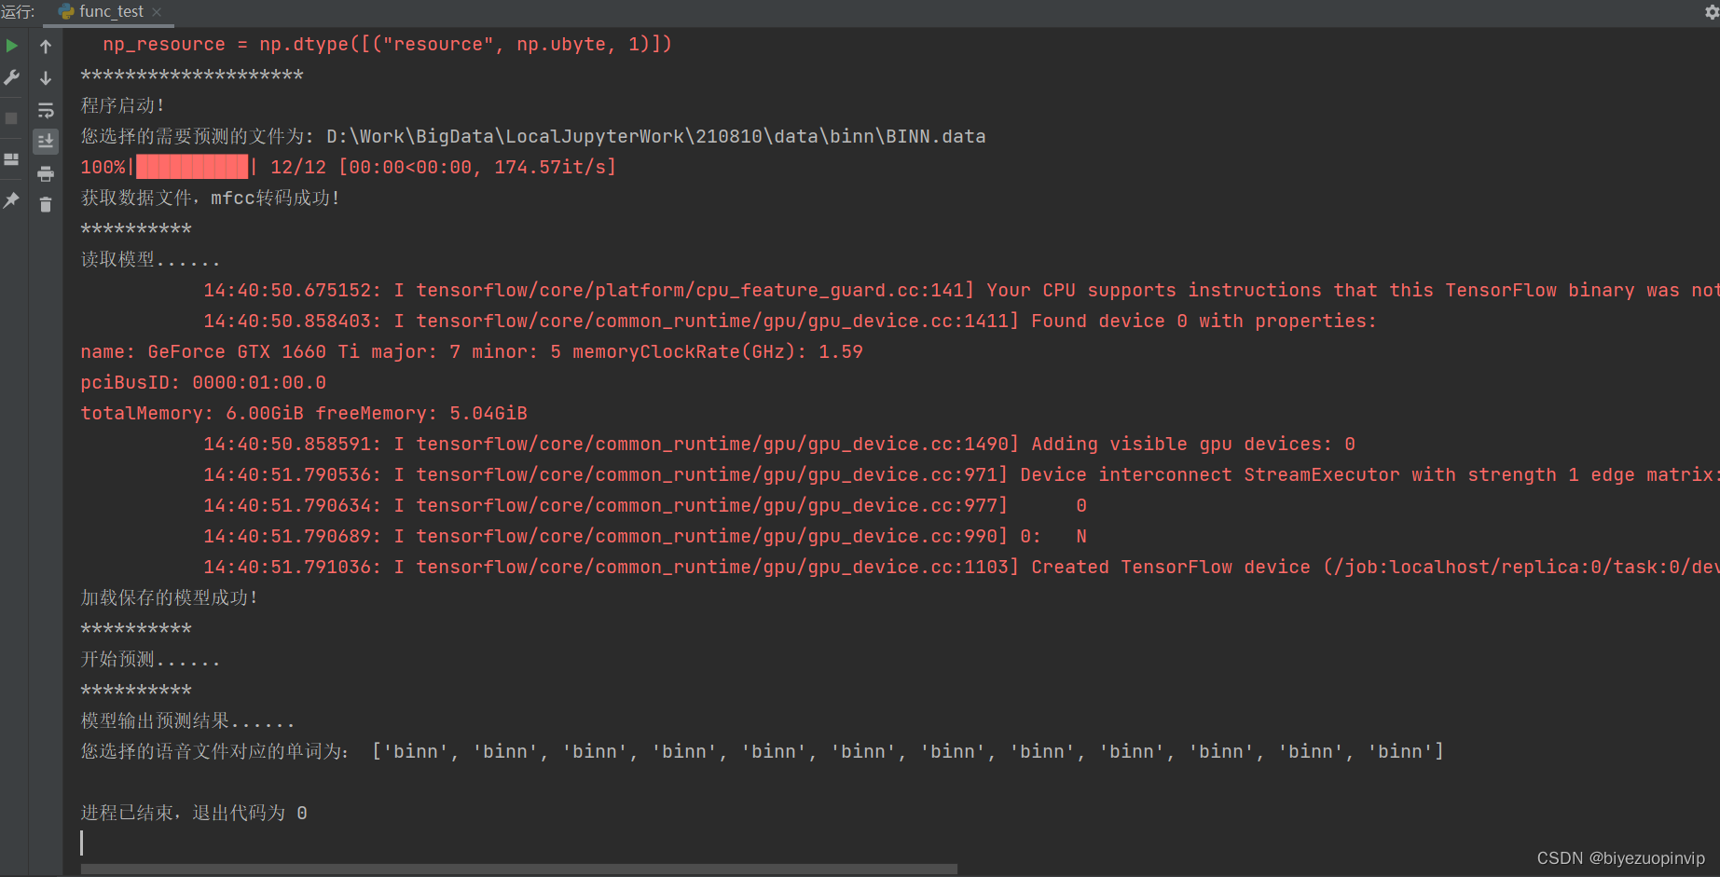Viewport: 1720px width, 877px height.
Task: Click the Adding visible gpu devices line
Action: point(779,445)
